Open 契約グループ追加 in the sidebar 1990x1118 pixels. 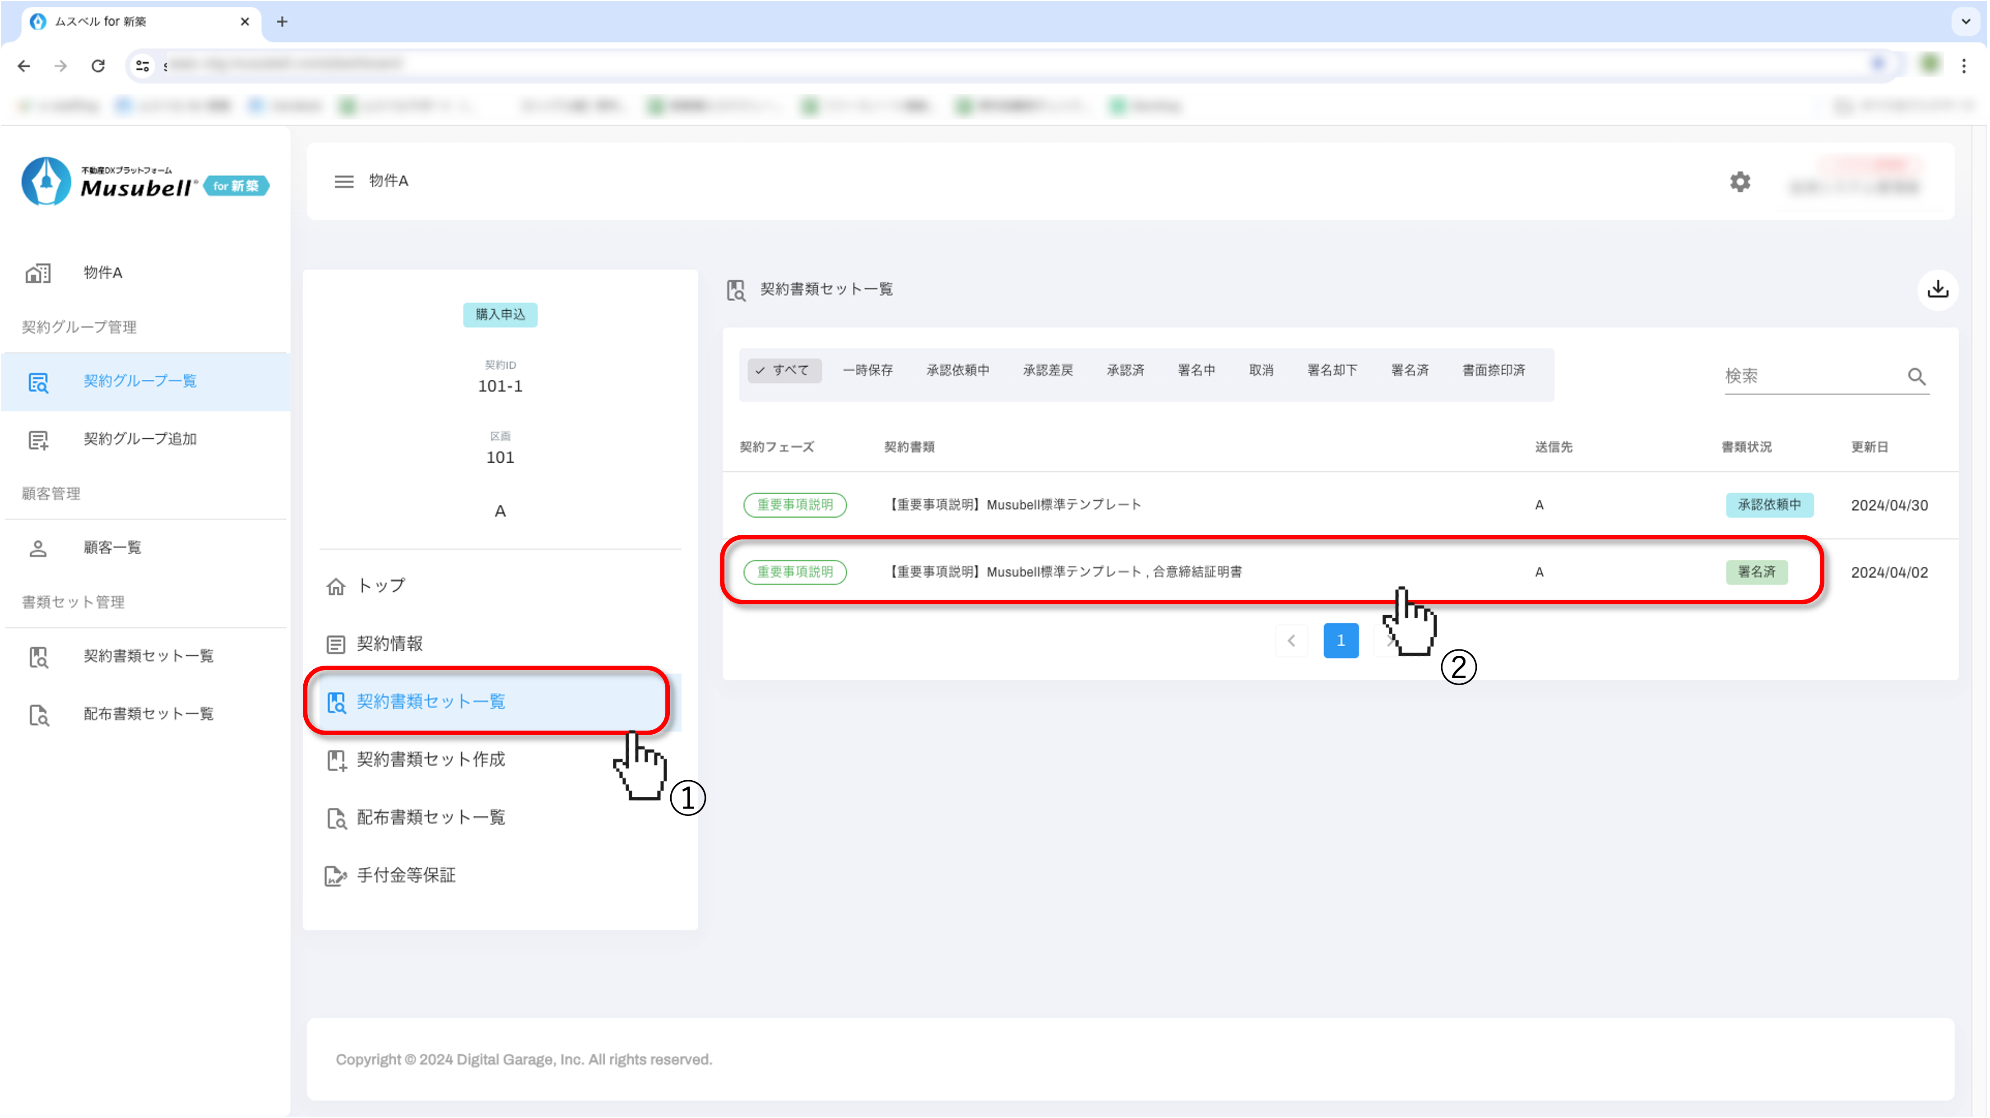tap(140, 439)
